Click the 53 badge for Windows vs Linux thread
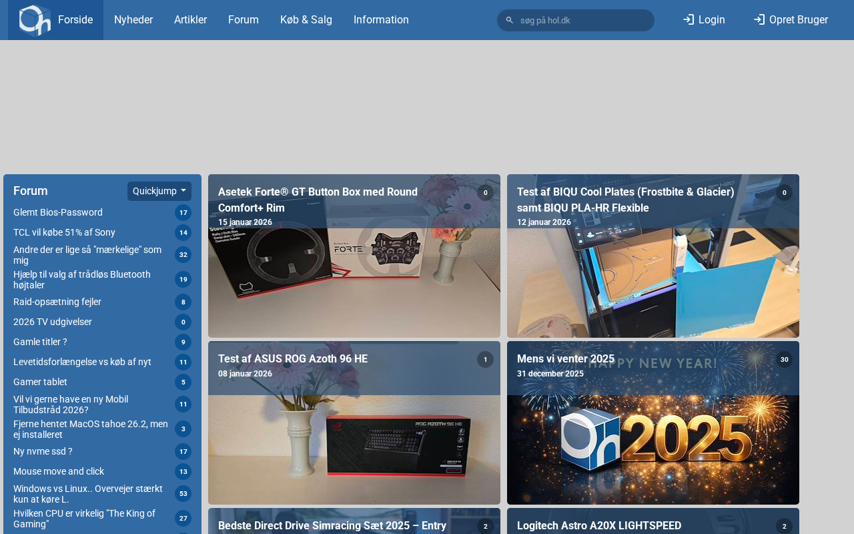 point(183,493)
